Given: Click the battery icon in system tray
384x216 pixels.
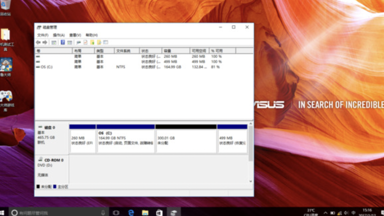Looking at the screenshot, I should pyautogui.click(x=332, y=213).
